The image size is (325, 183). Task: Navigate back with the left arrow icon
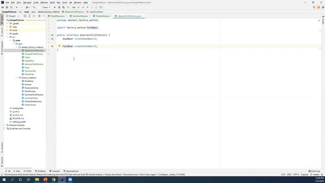17,7
